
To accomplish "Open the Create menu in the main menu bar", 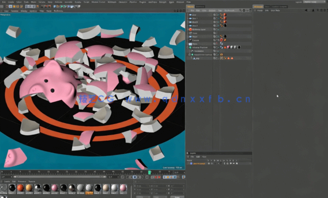I will click(x=10, y=2).
